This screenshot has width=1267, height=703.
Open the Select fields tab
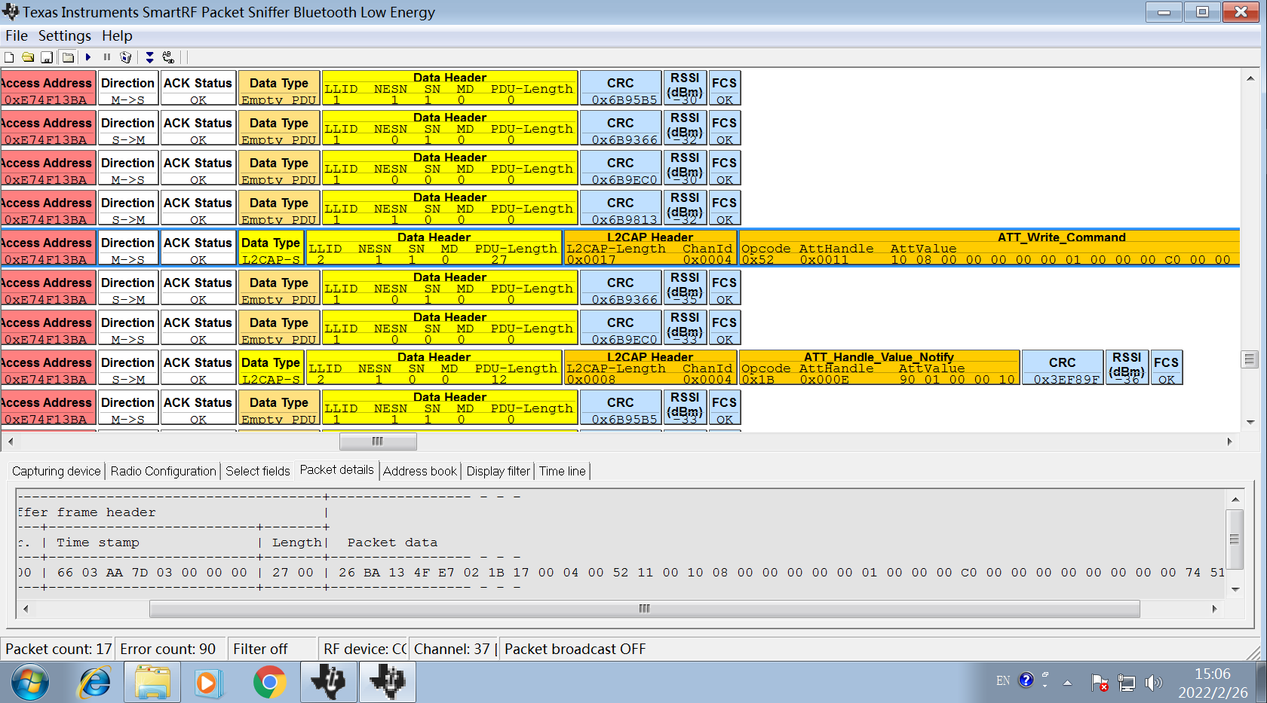pyautogui.click(x=258, y=471)
